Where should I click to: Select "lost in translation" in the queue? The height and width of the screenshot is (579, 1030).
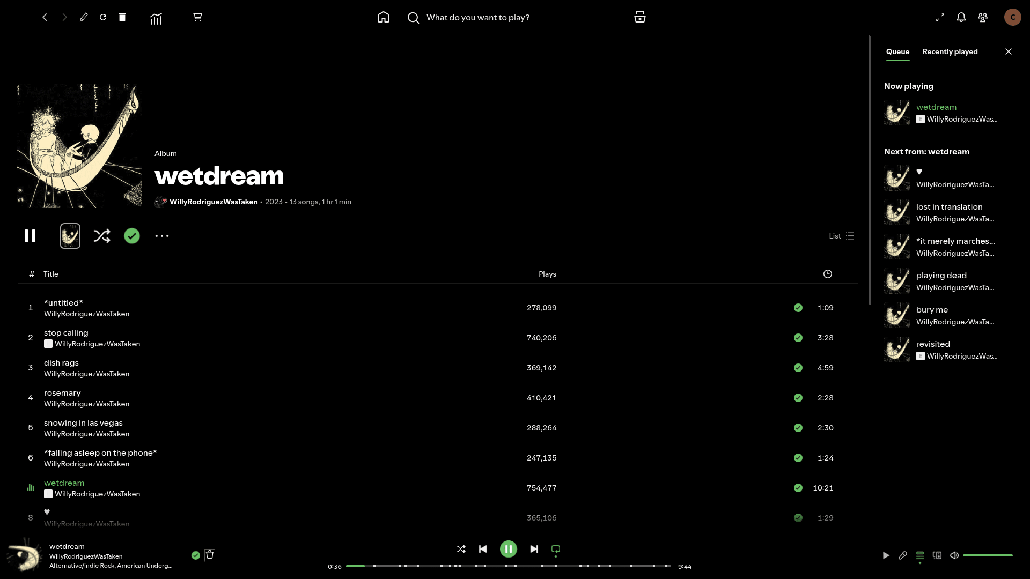pyautogui.click(x=950, y=207)
